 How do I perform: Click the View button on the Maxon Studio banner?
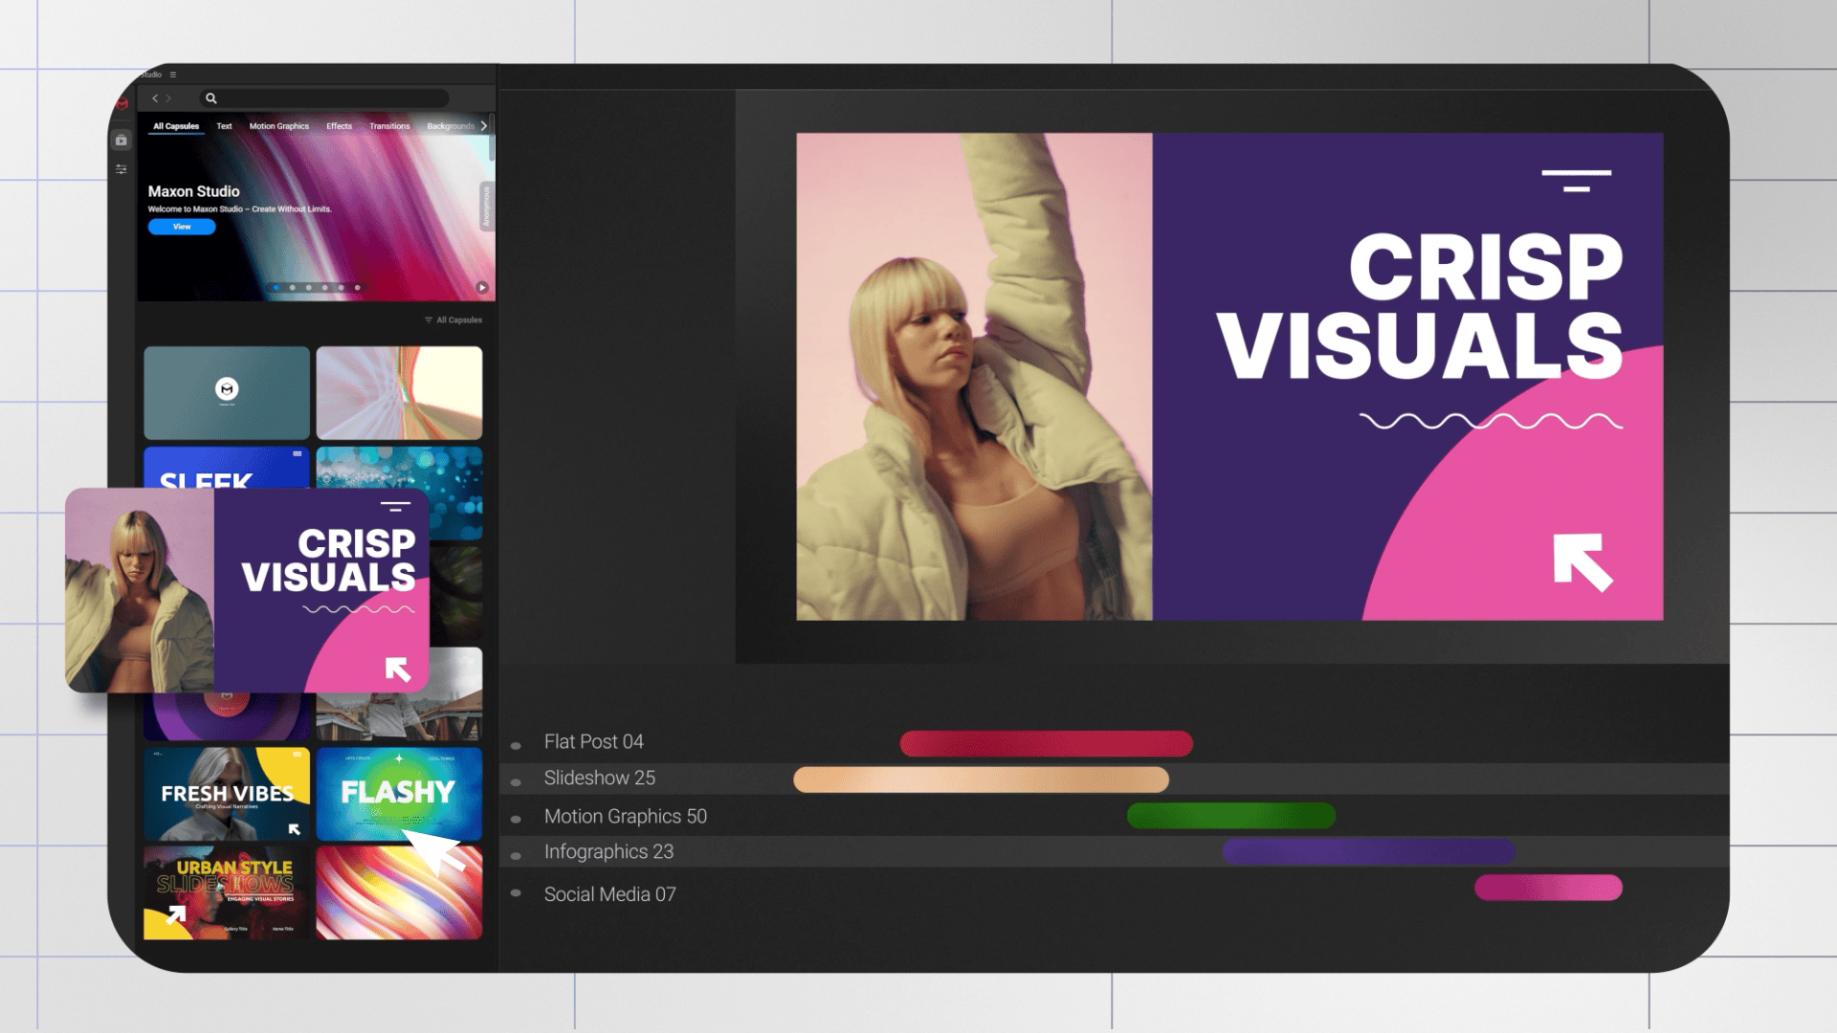click(x=182, y=227)
